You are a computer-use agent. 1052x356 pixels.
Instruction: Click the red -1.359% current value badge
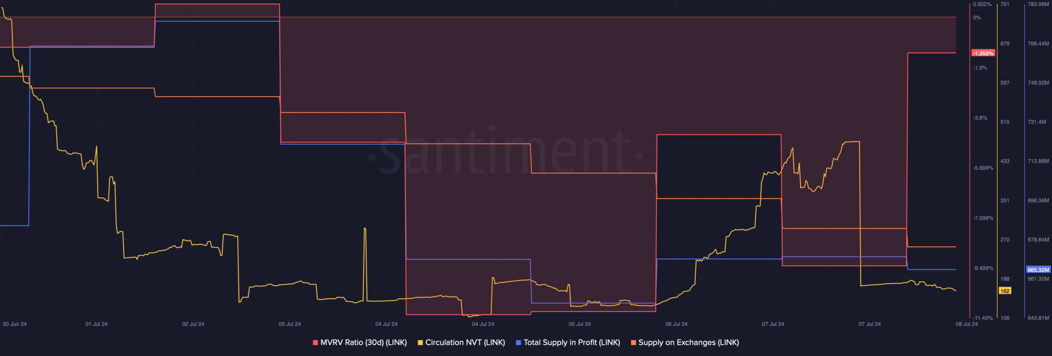[x=983, y=53]
